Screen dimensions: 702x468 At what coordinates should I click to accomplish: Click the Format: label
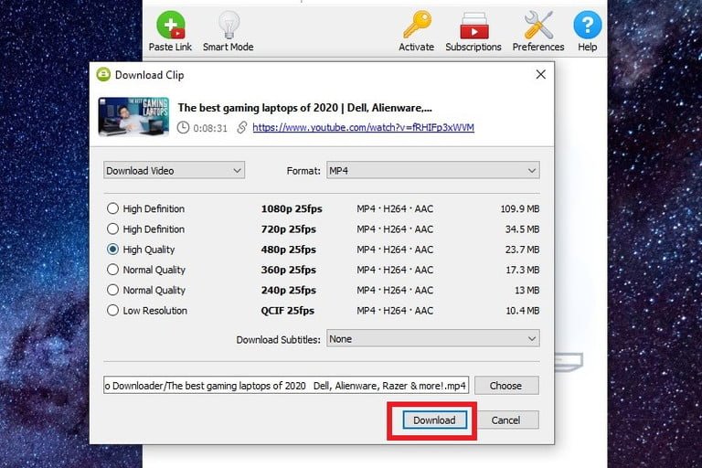[303, 171]
